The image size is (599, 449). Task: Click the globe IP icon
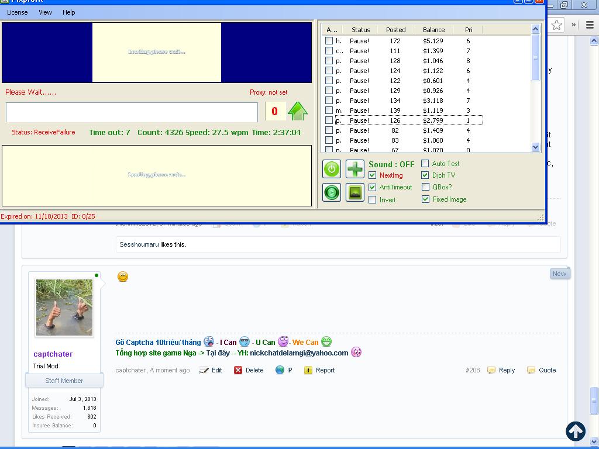coord(280,370)
